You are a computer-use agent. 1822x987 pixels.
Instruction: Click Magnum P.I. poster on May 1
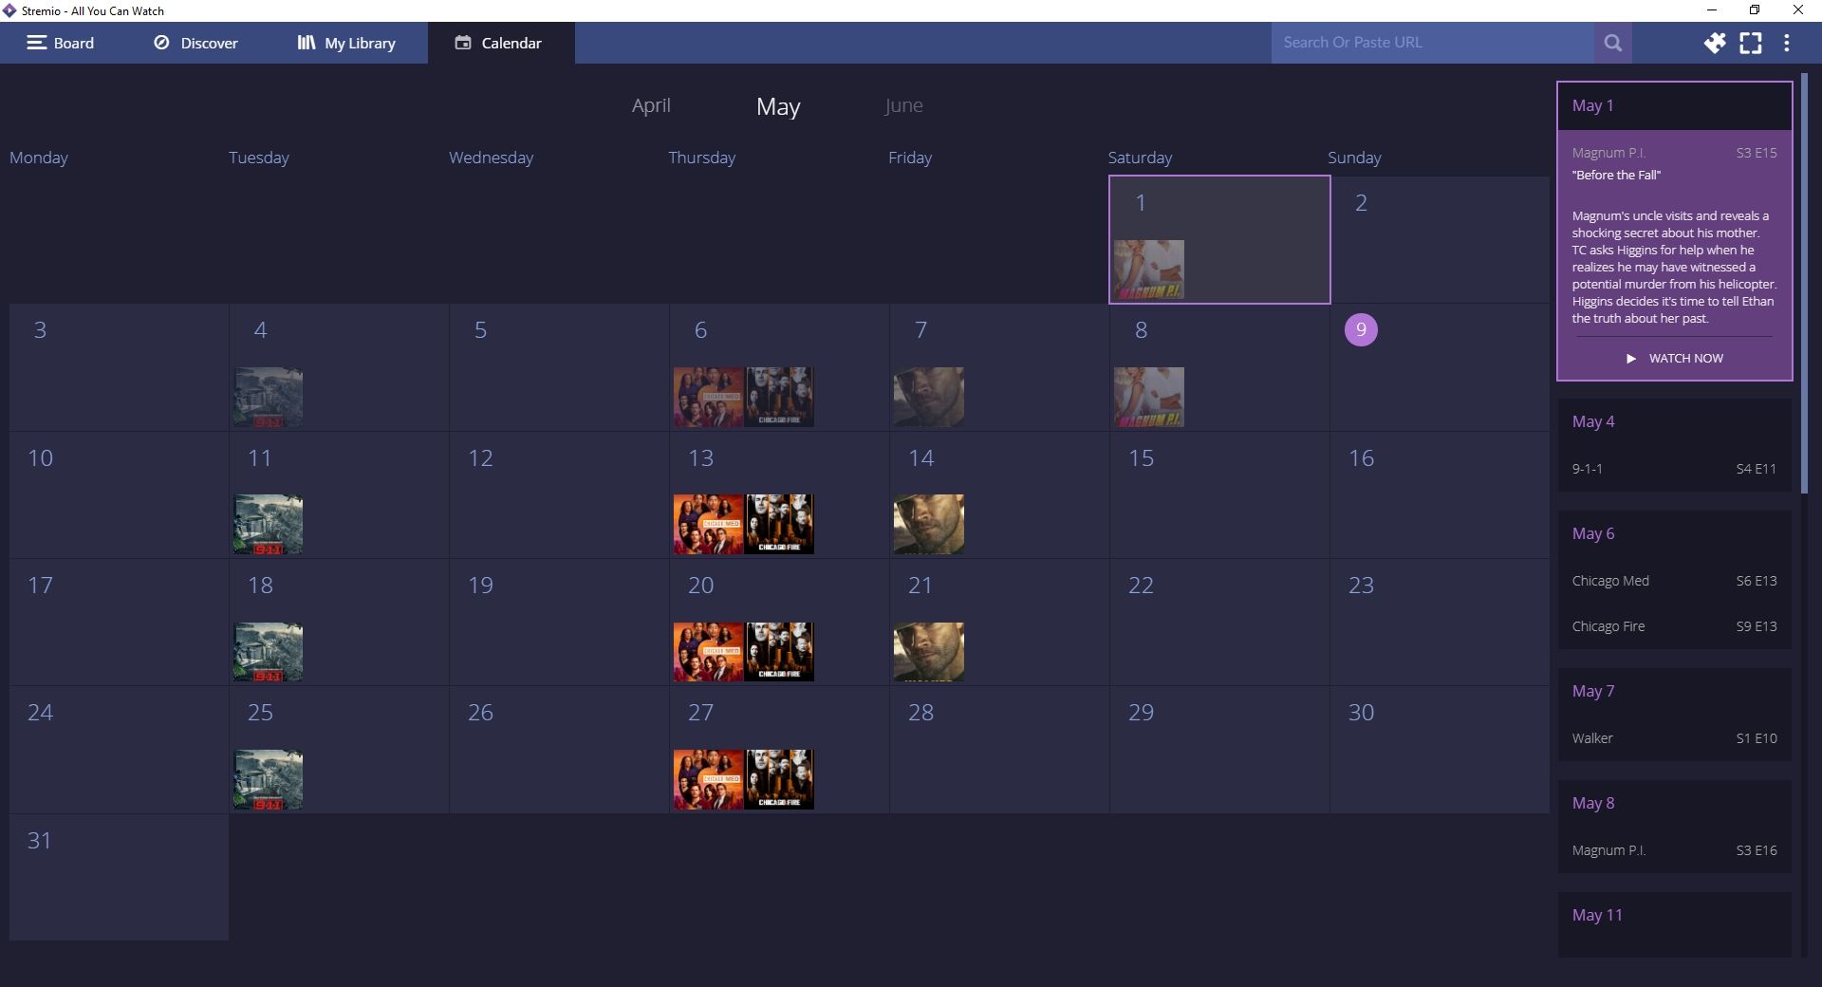coord(1148,270)
